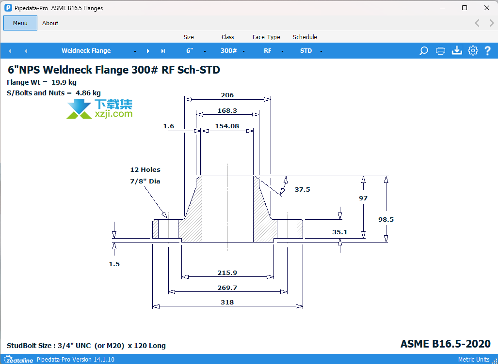Screen dimensions: 498x364
Task: Click the 98.5 overall height dimension
Action: point(386,219)
